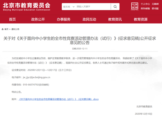The image size is (162, 117).
Task: Open the 政务公开 navigation menu item
Action: click(38, 19)
